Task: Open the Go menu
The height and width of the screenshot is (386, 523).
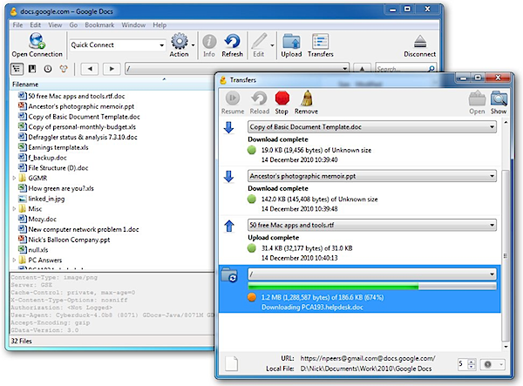Action: 73,25
